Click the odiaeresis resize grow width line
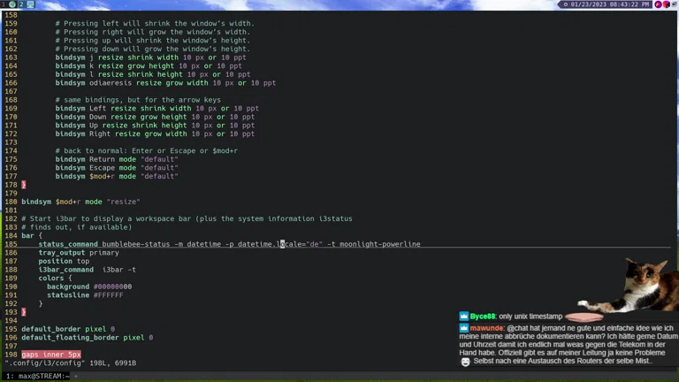Viewport: 679px width, 382px height. pyautogui.click(x=165, y=83)
